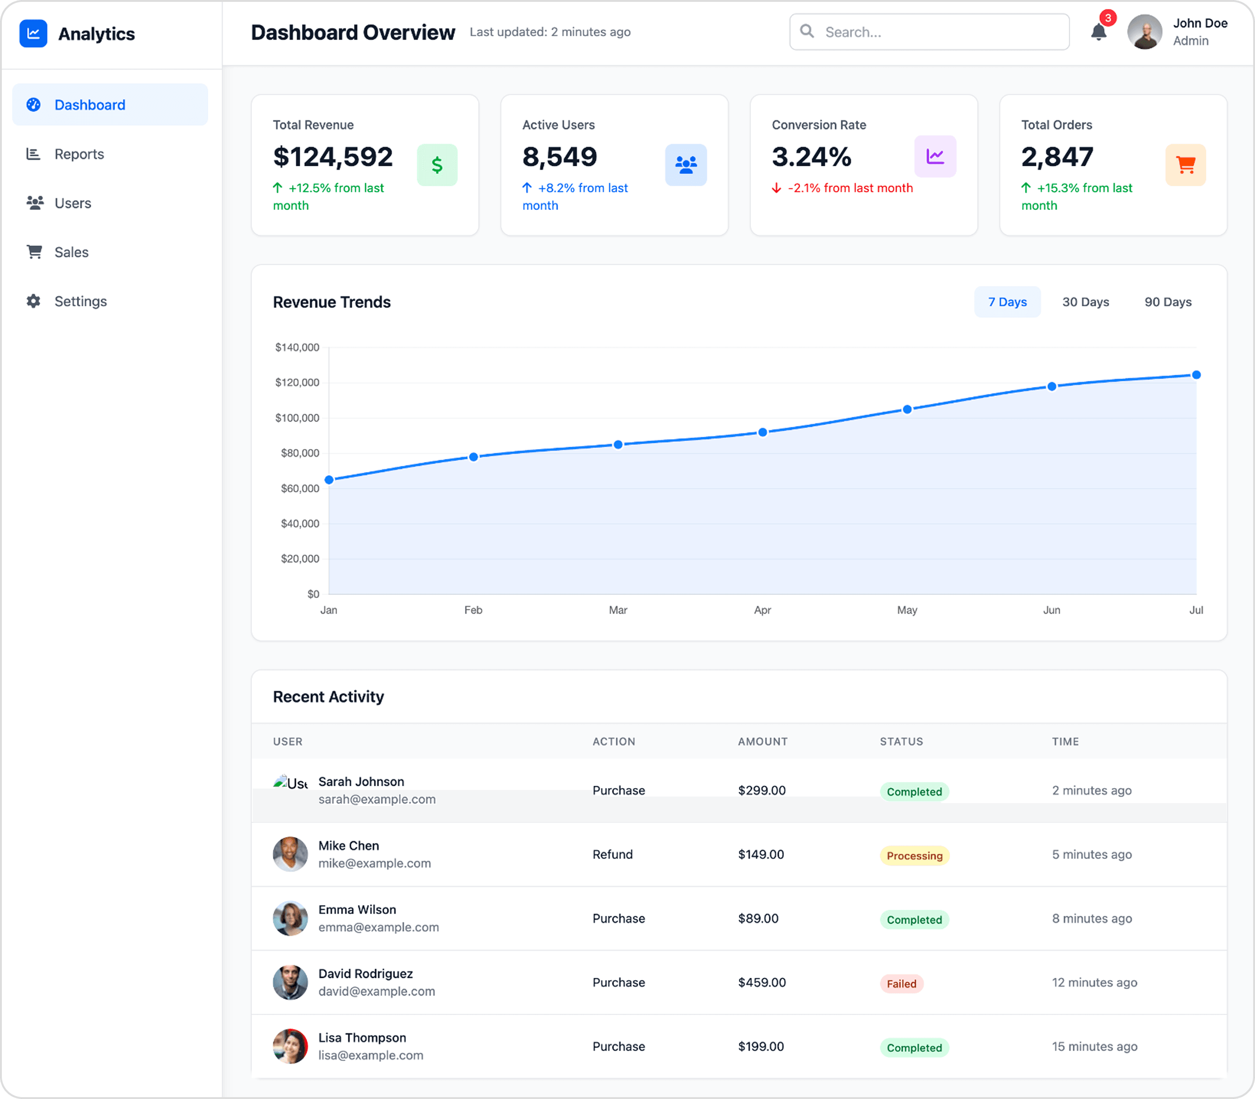1255x1099 pixels.
Task: Open the Sales menu item
Action: 71,252
